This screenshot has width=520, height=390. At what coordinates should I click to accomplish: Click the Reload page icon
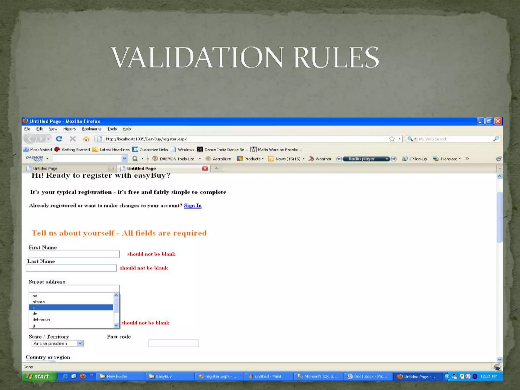(59, 139)
